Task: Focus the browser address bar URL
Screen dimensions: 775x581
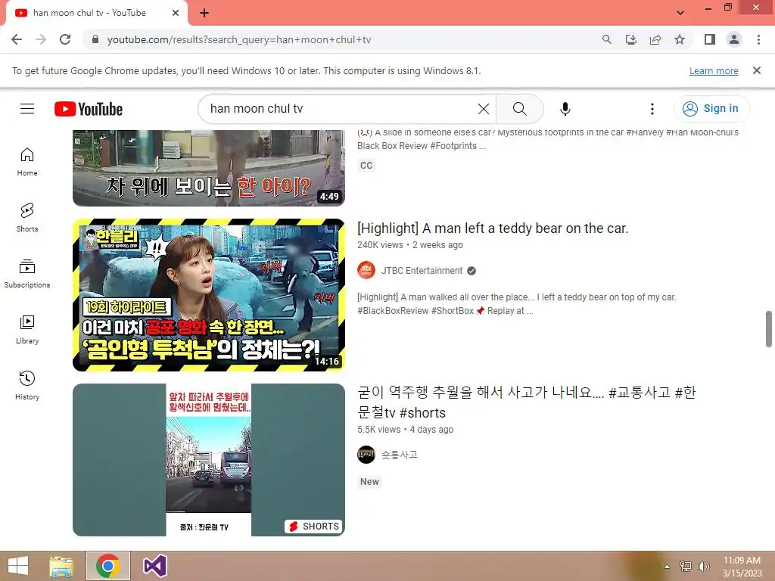Action: click(x=238, y=39)
